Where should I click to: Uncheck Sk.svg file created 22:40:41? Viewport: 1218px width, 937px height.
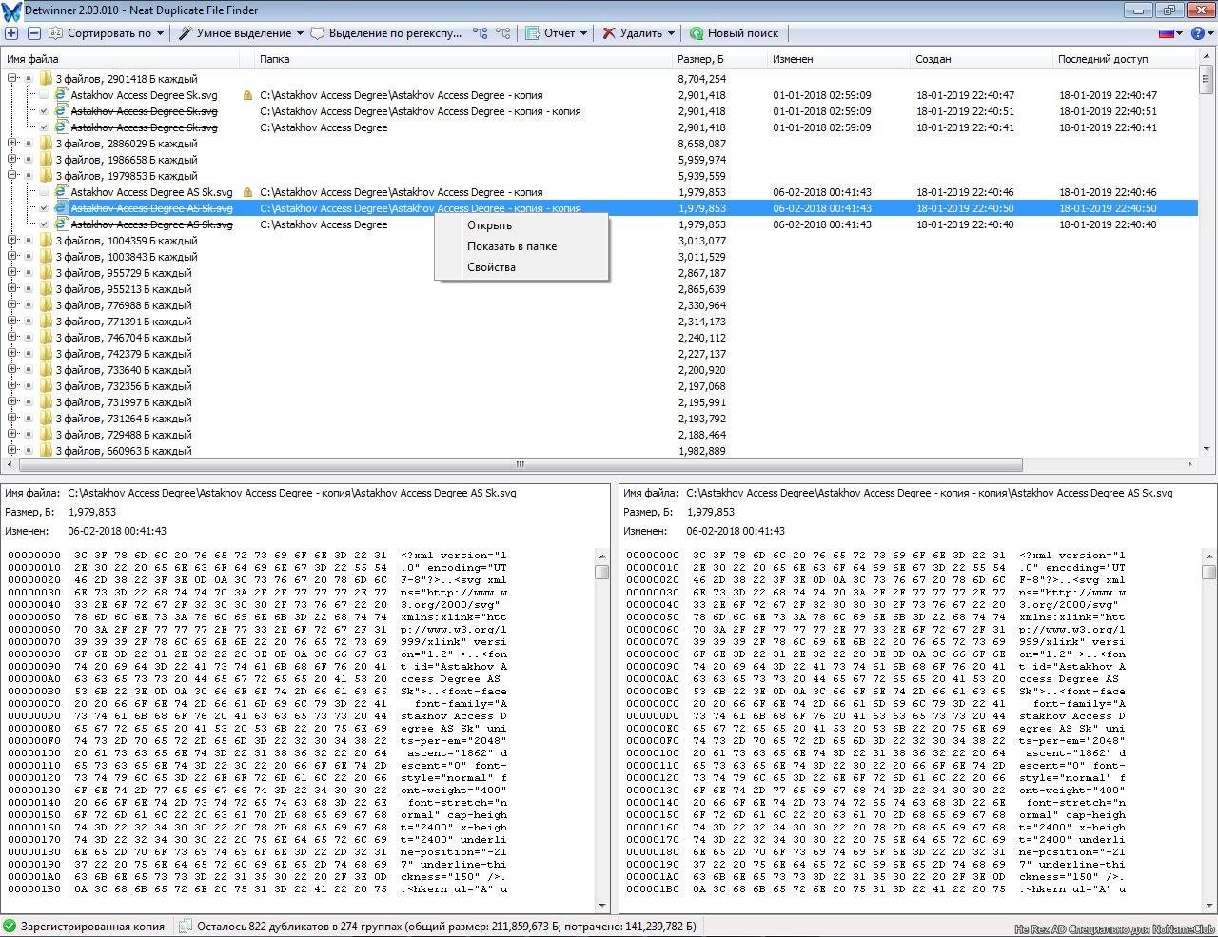pyautogui.click(x=44, y=127)
